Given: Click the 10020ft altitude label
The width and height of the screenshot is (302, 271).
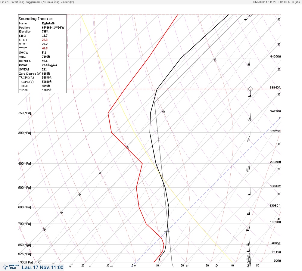Looking at the screenshot, I should point(276,222).
